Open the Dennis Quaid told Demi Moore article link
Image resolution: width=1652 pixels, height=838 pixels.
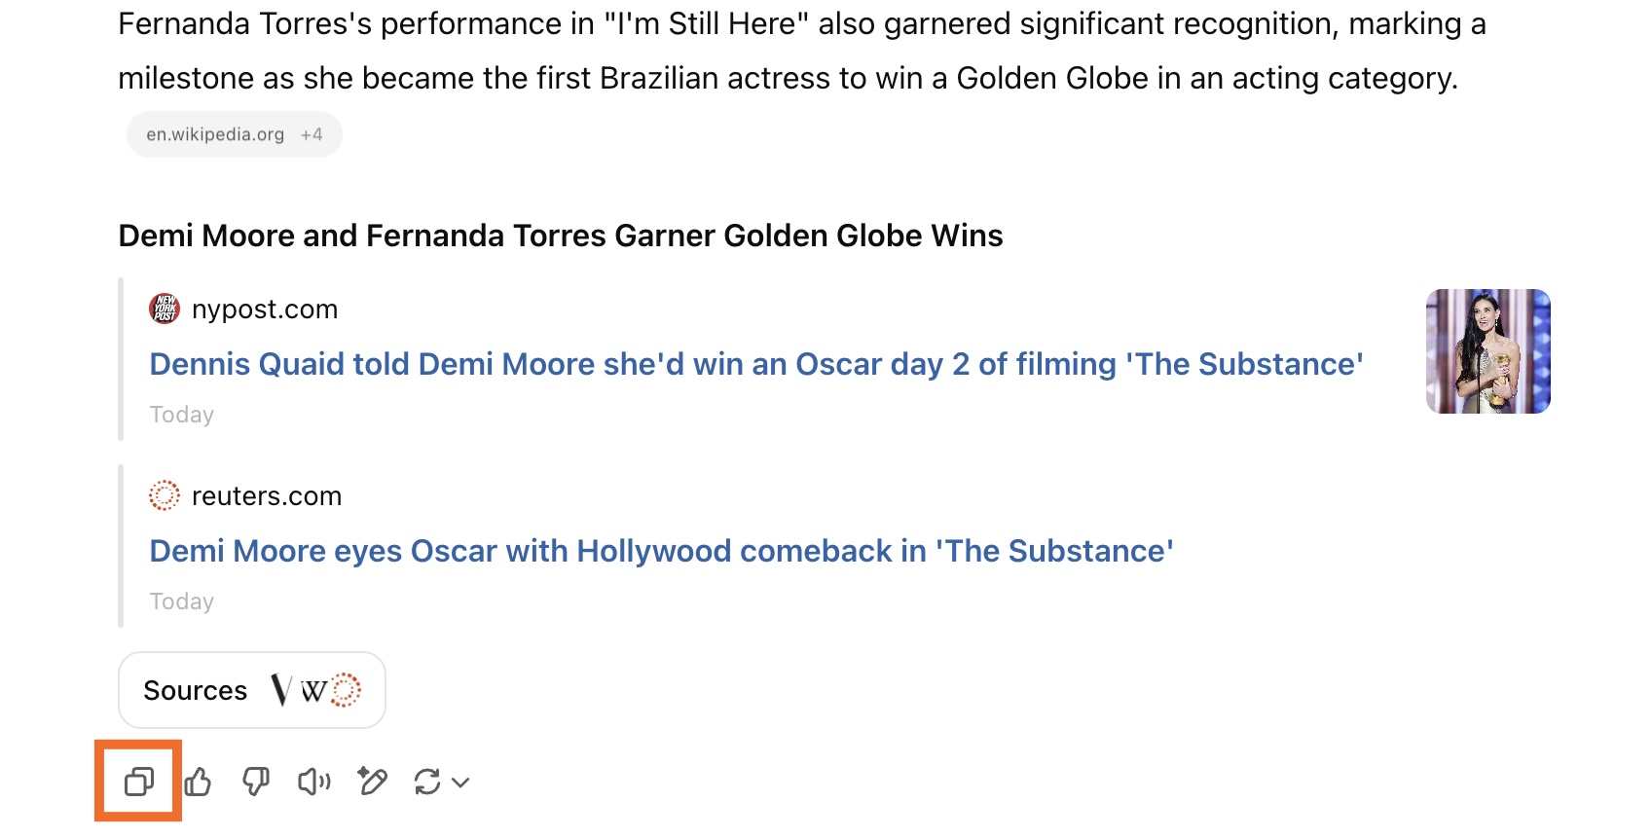pos(756,364)
